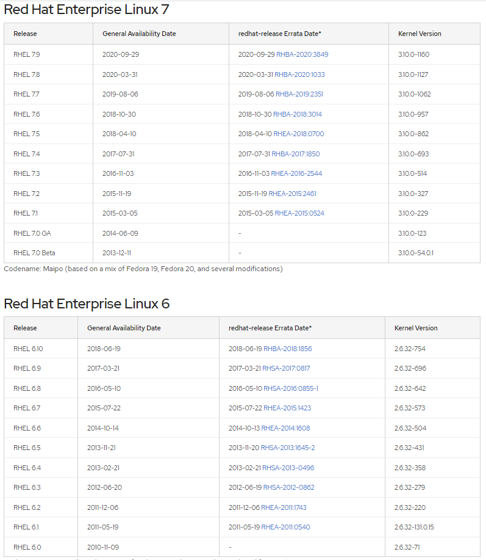This screenshot has width=486, height=560.
Task: Select the RHEL 6.3 release cell
Action: click(41, 487)
